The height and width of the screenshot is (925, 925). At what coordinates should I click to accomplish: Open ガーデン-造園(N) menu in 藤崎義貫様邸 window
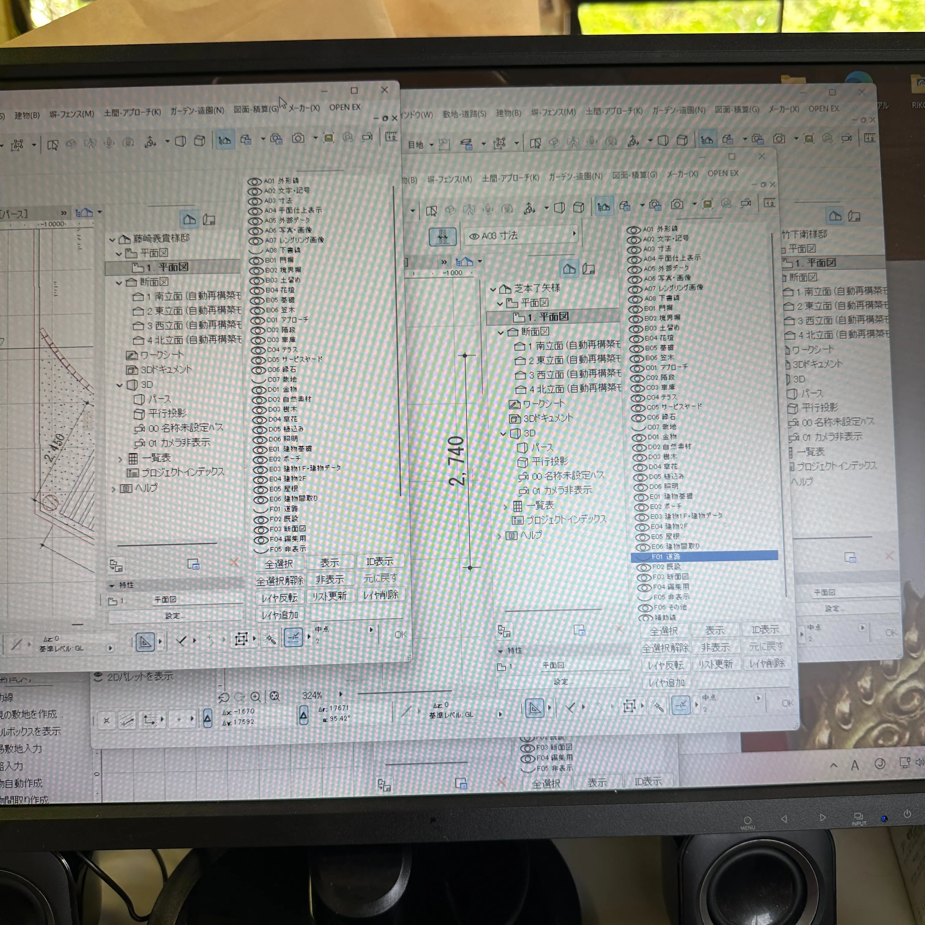tap(197, 111)
